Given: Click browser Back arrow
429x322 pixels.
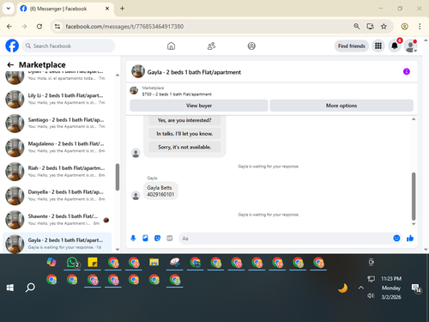Looking at the screenshot, I should pos(9,27).
